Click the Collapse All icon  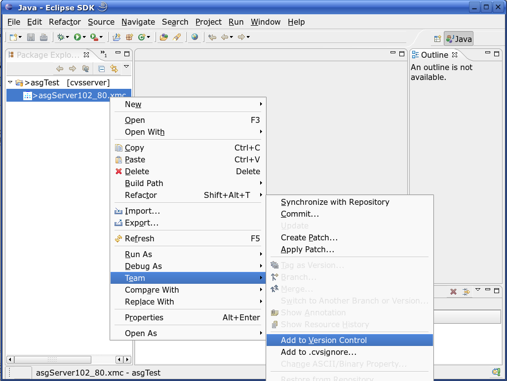click(x=102, y=69)
